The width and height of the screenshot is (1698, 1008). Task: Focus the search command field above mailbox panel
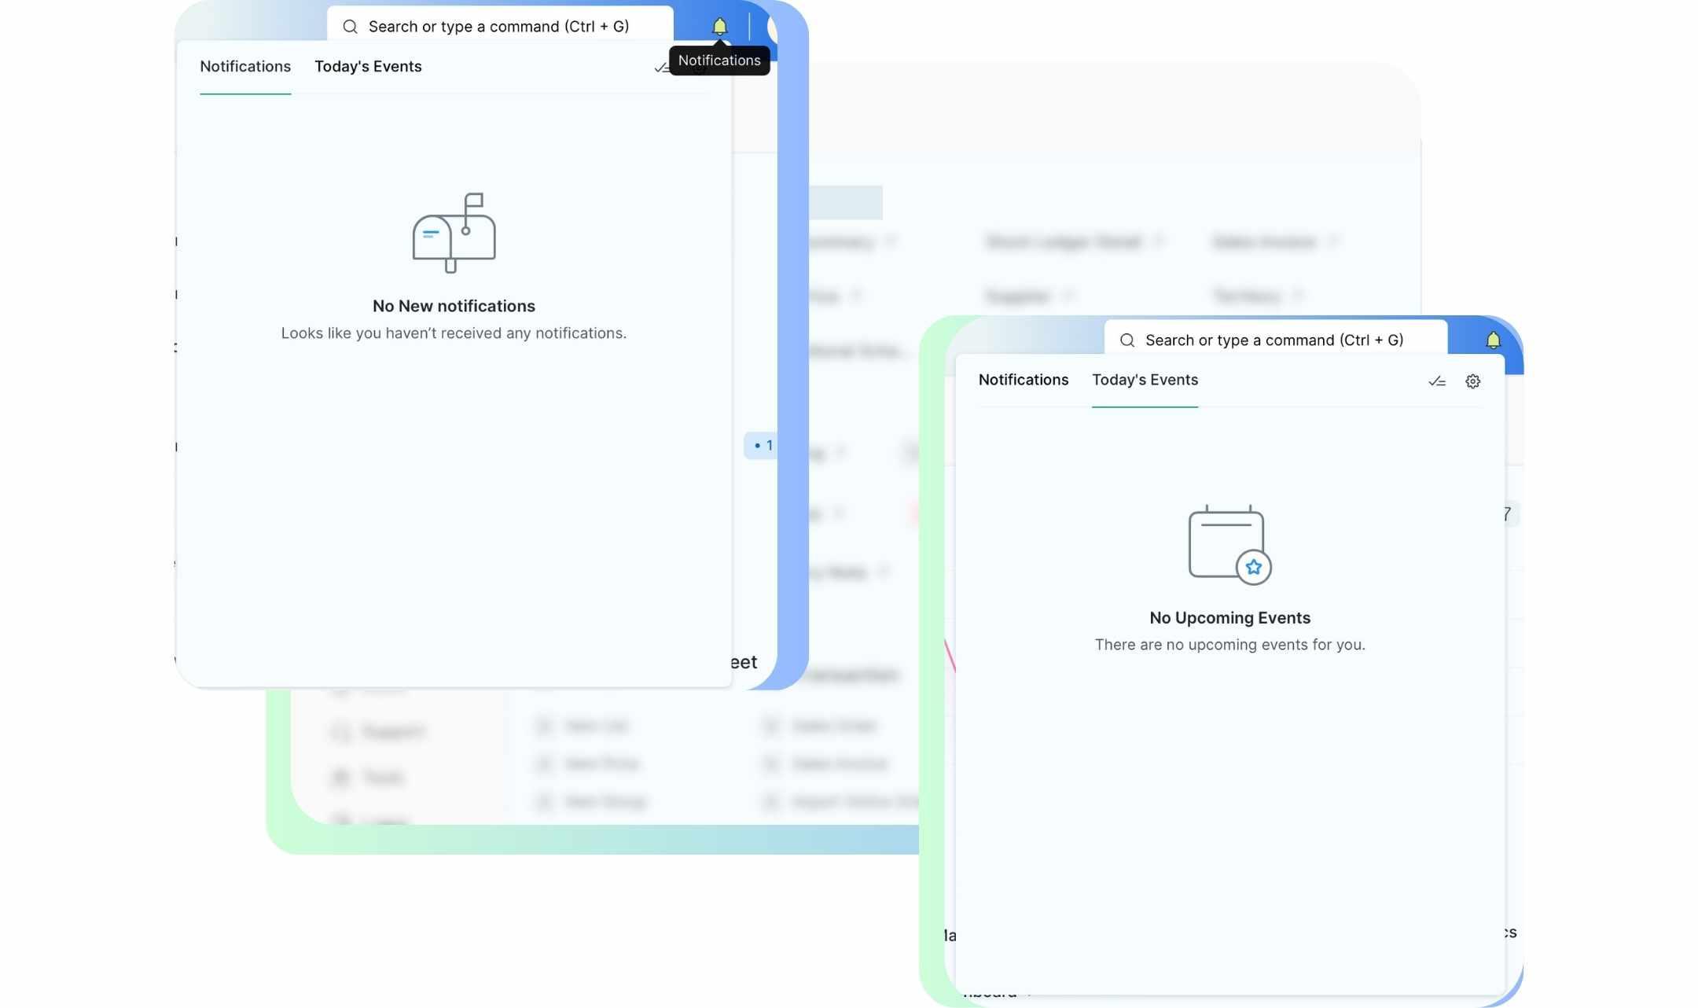coord(498,27)
